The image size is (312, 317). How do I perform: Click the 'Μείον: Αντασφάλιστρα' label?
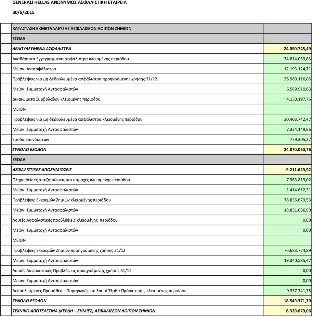[34, 69]
